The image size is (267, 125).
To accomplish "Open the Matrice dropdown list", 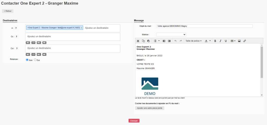I will click(x=171, y=34).
